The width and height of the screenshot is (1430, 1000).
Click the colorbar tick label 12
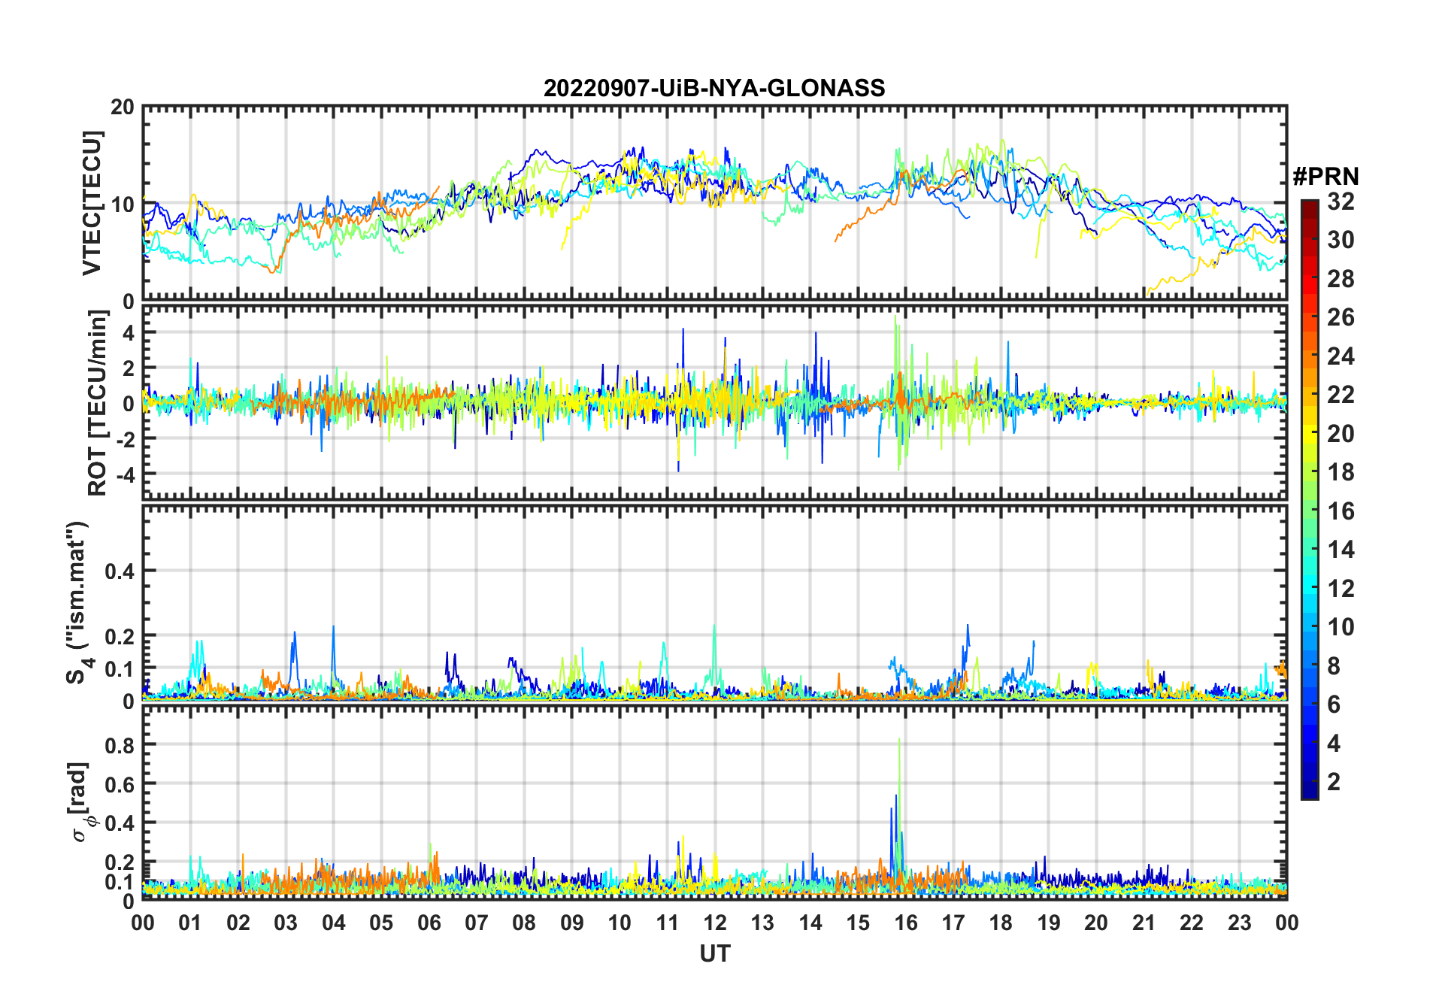coord(1341,589)
